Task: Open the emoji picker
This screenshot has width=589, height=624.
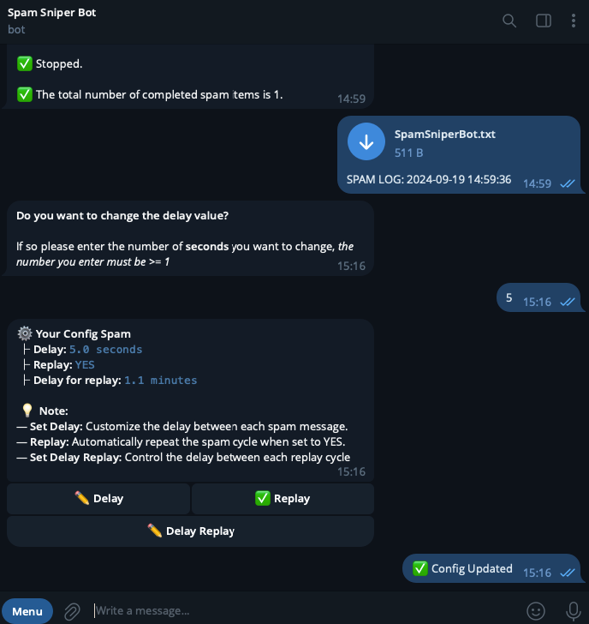Action: coord(536,611)
